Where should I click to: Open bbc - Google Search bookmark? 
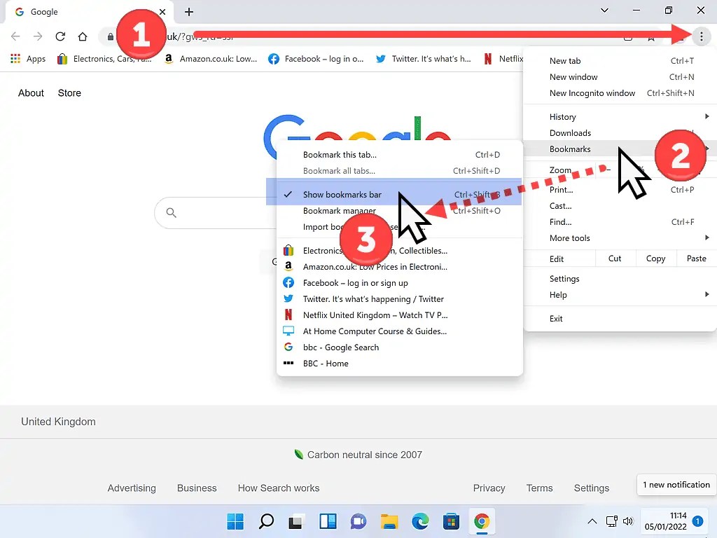[400, 347]
